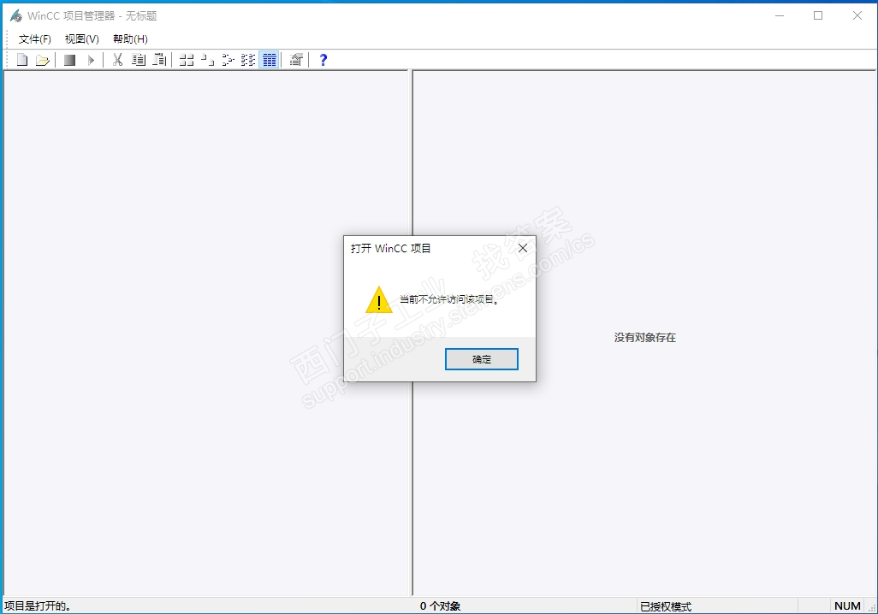The image size is (878, 614).
Task: Switch to small icons view
Action: pos(207,60)
